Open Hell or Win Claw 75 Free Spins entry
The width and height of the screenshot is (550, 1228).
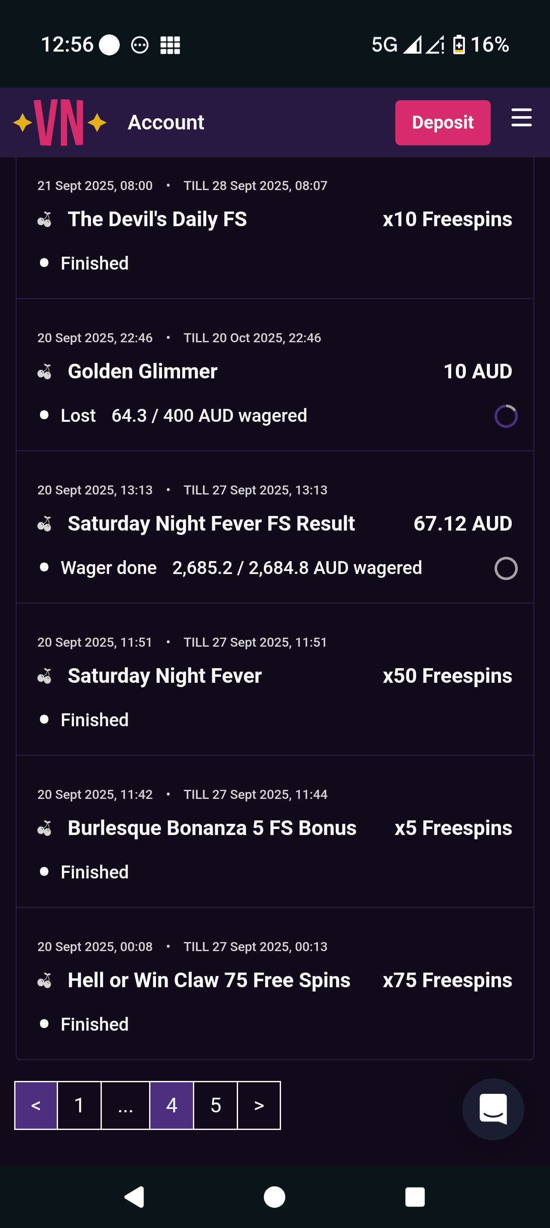click(208, 980)
